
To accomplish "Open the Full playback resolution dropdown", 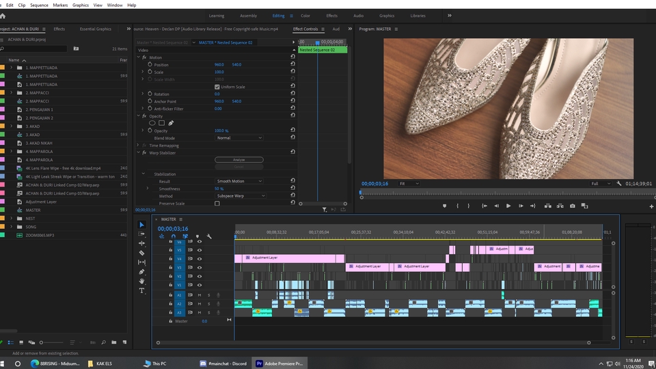I will 601,184.
